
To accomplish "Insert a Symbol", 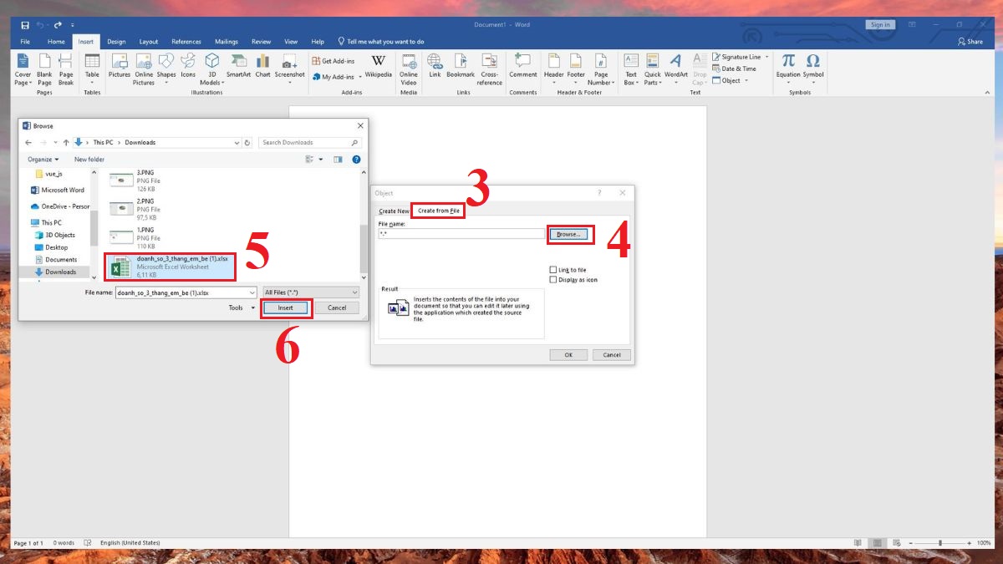I will (x=813, y=67).
